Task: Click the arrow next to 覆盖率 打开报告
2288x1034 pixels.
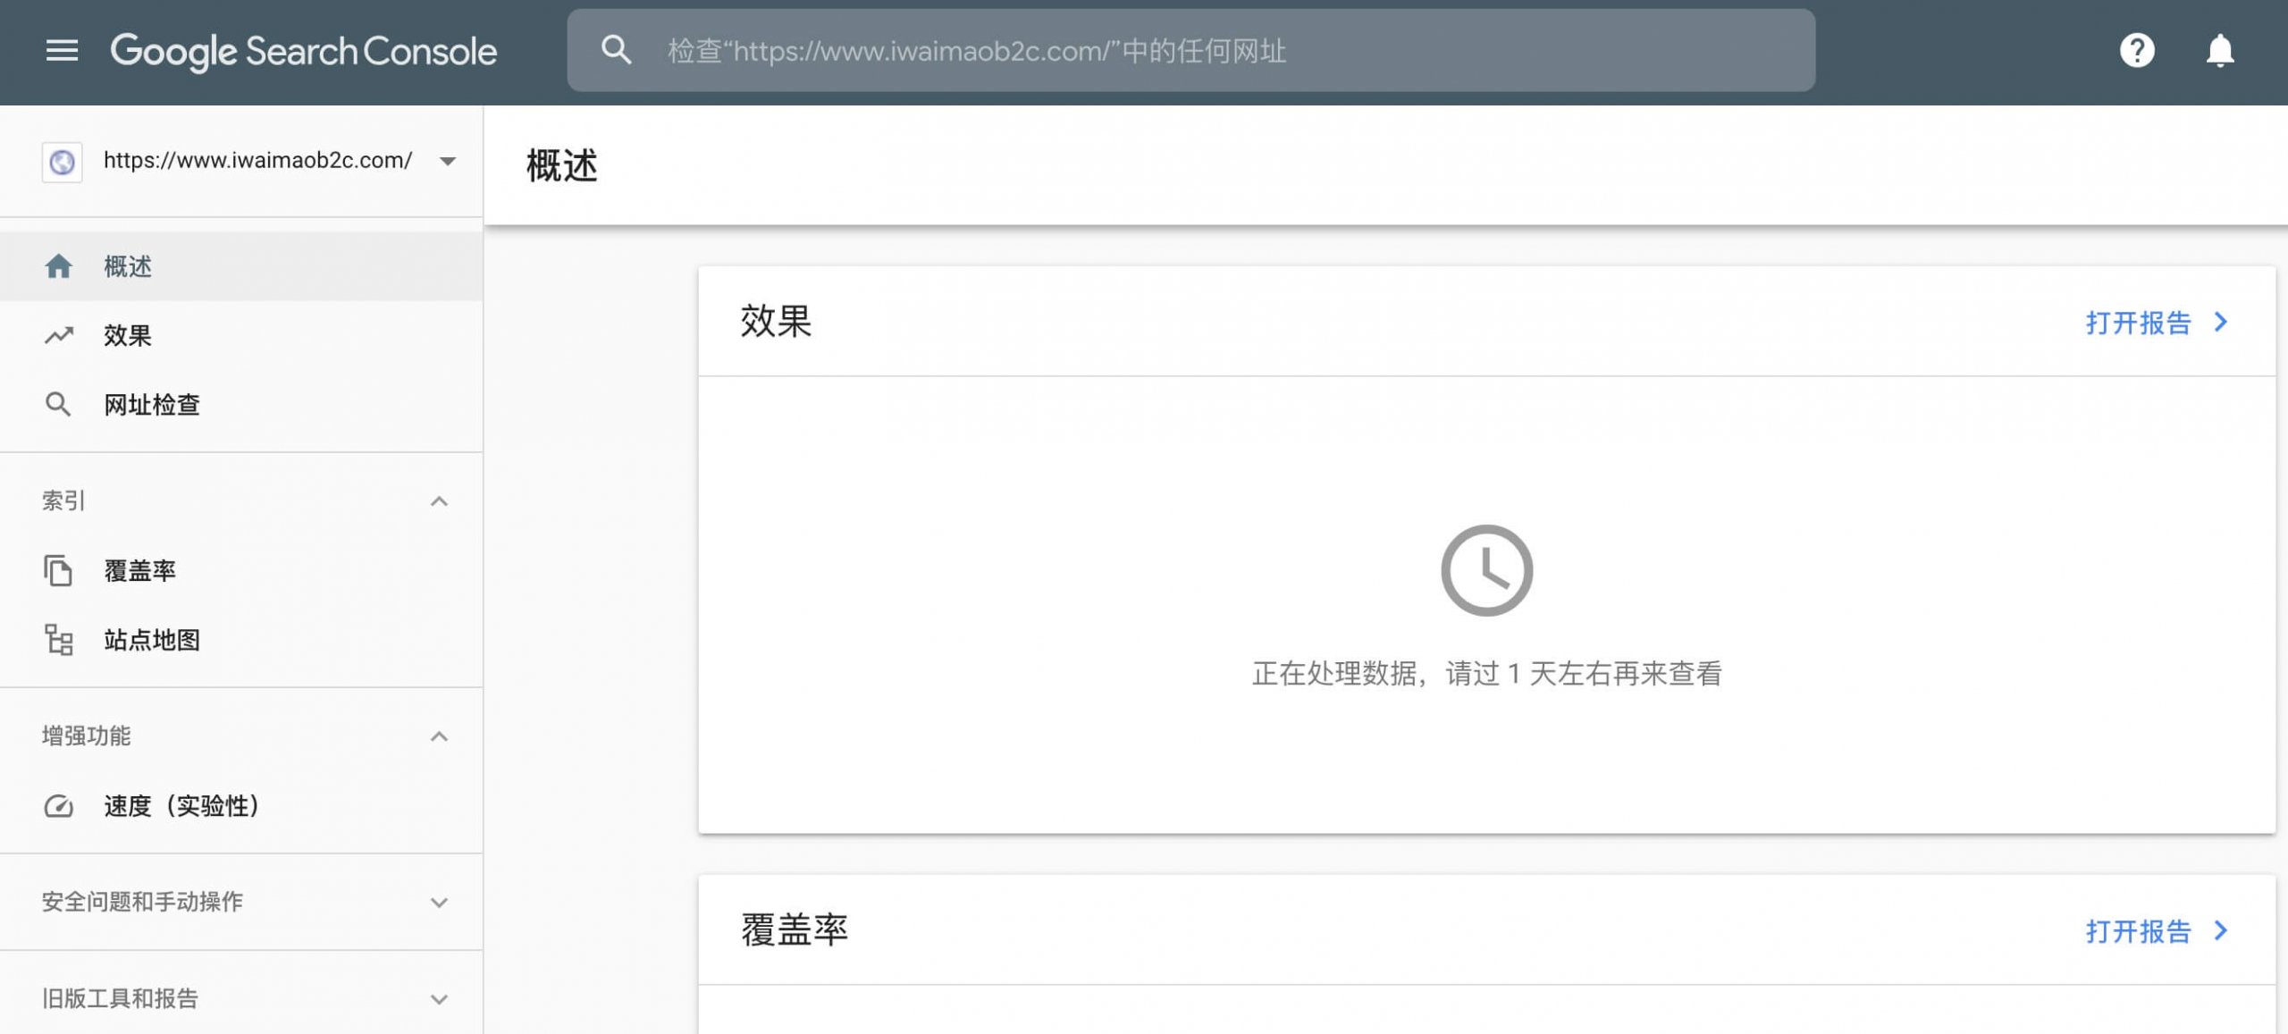Action: tap(2221, 930)
